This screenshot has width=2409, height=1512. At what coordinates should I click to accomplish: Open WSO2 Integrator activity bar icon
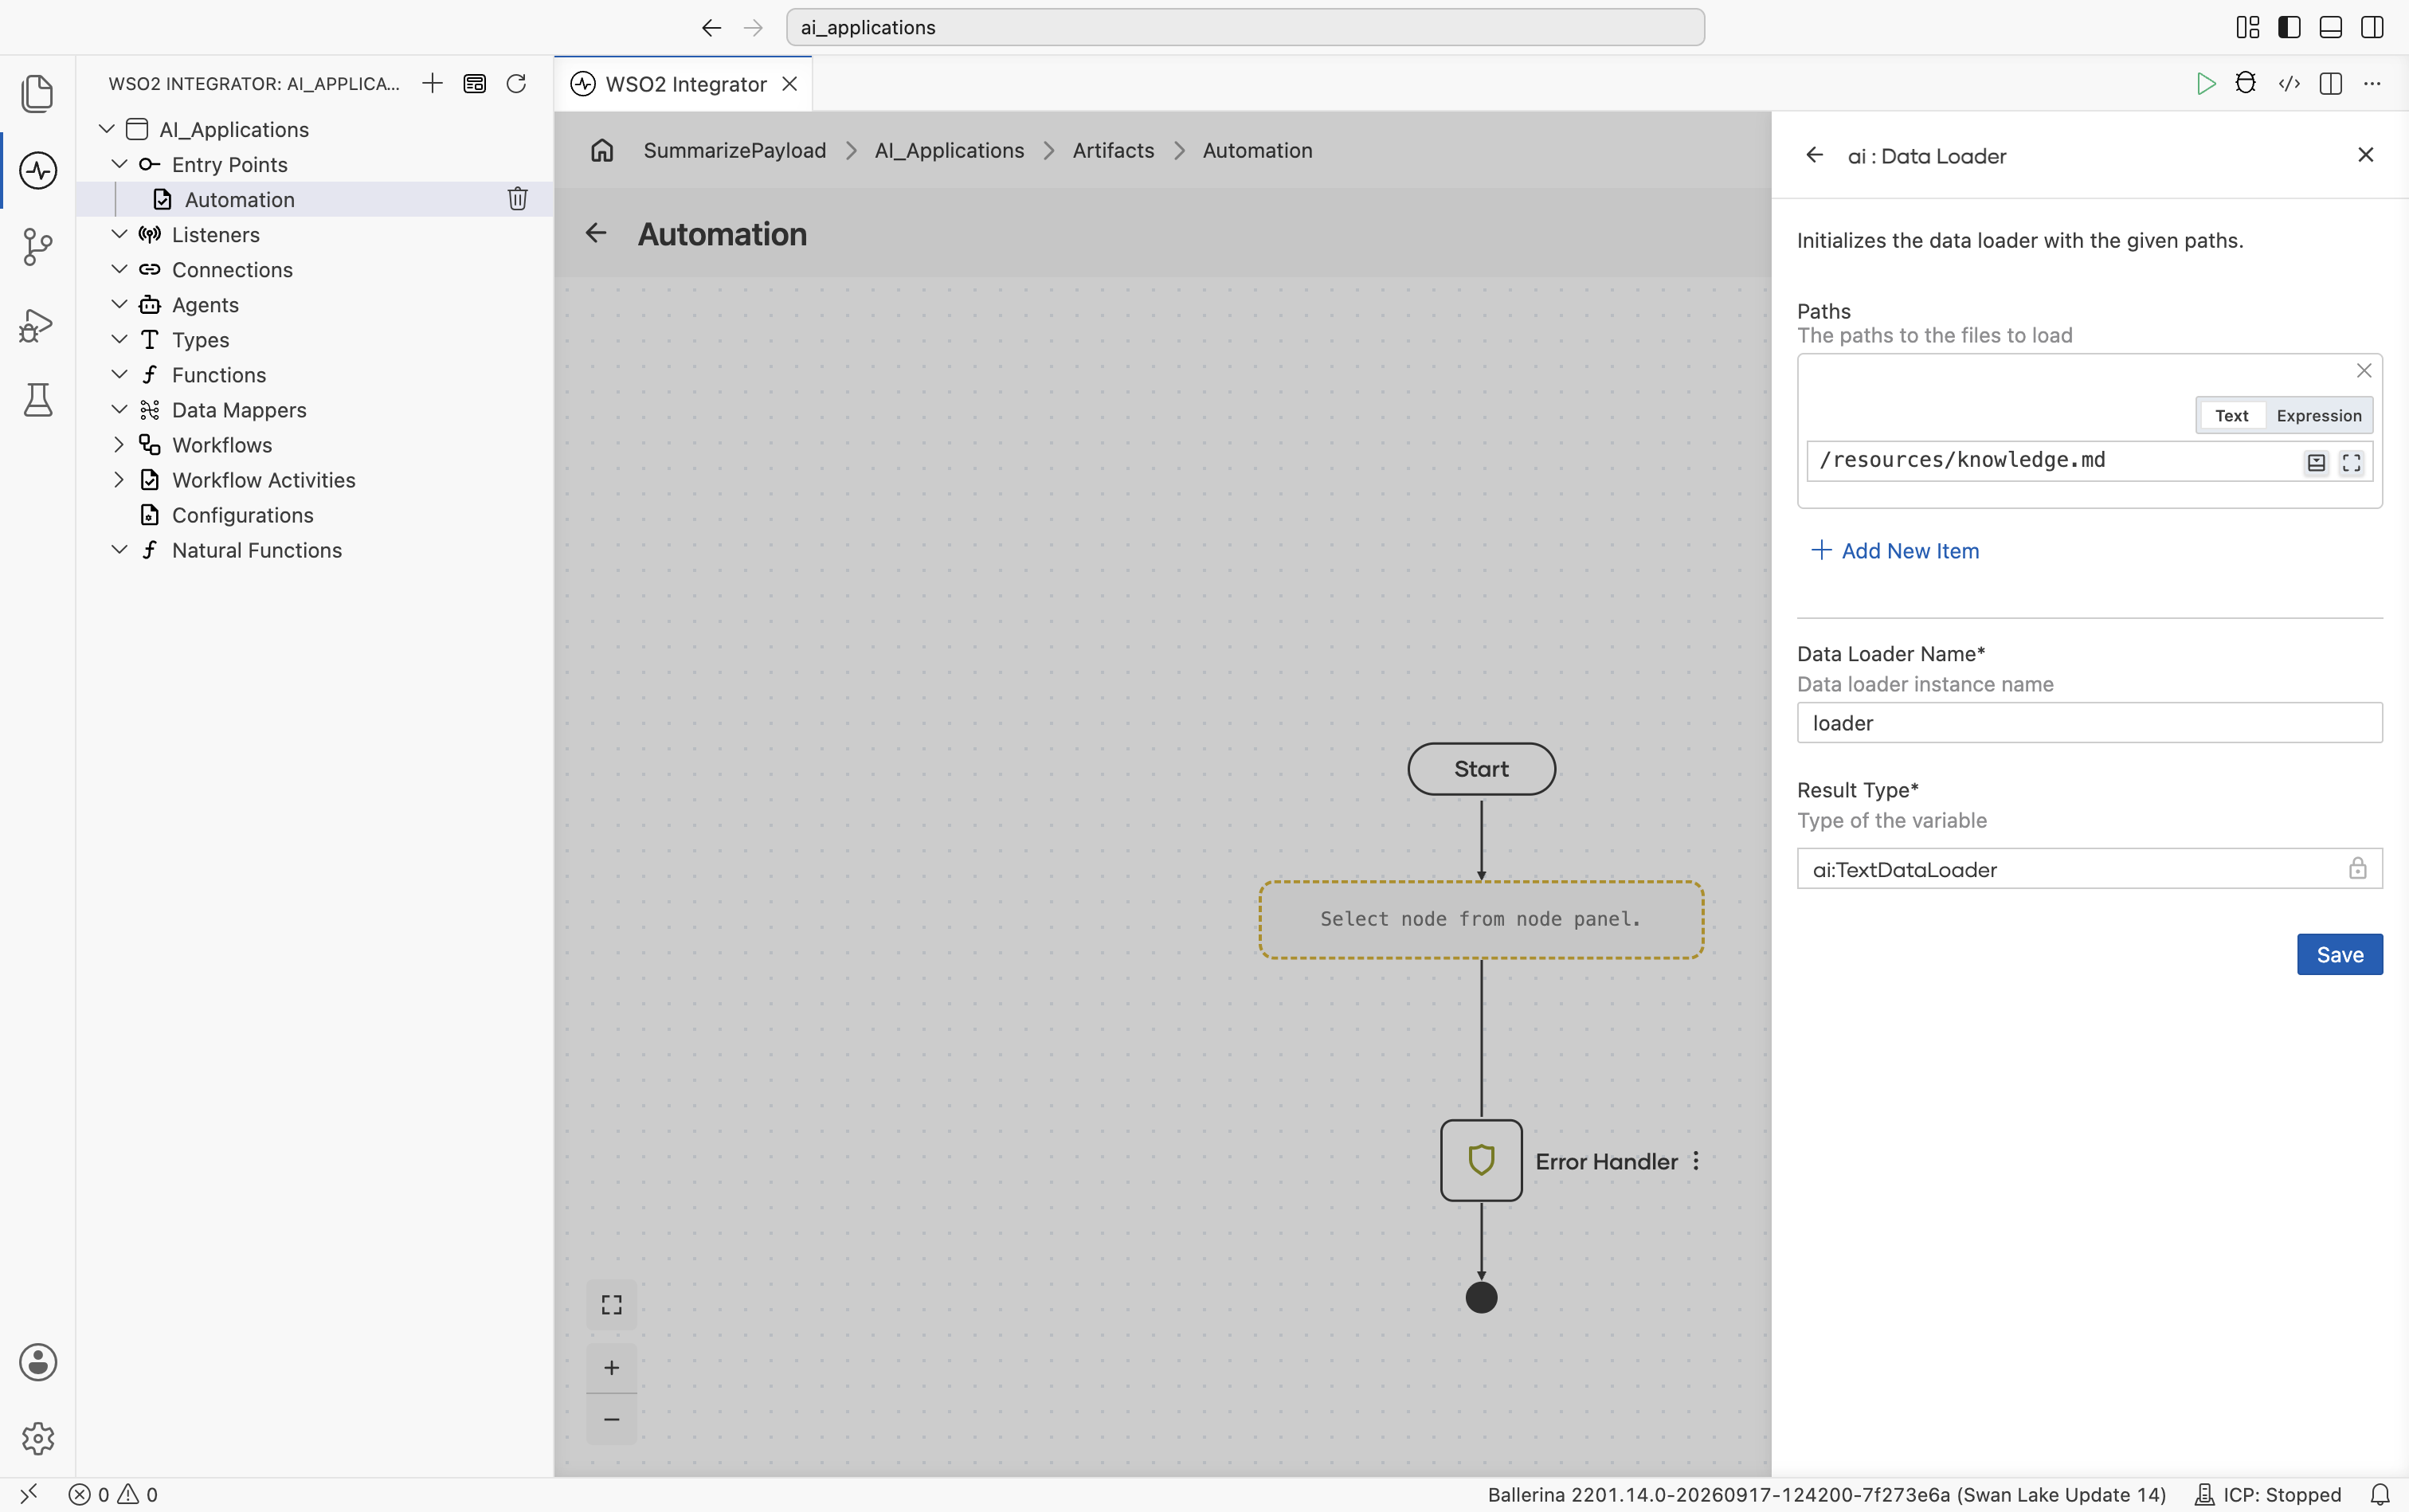pyautogui.click(x=38, y=170)
